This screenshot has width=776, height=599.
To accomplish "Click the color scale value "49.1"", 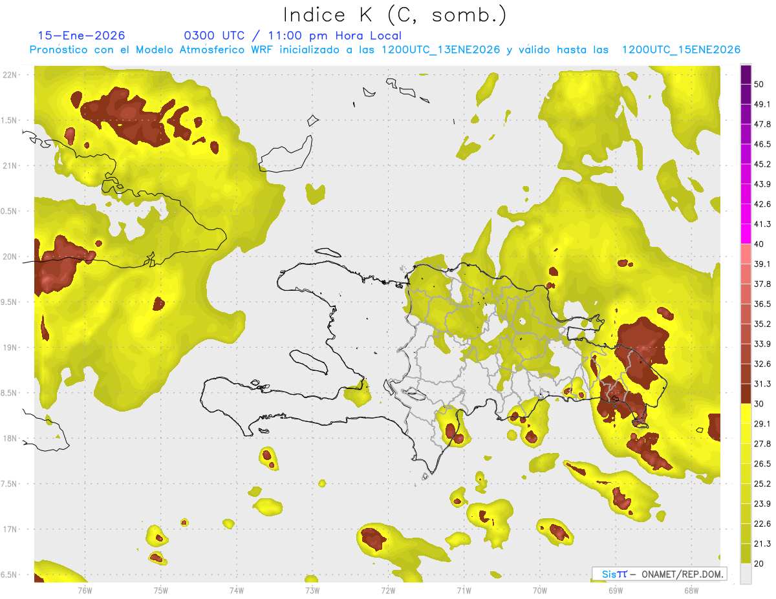I will pyautogui.click(x=762, y=104).
